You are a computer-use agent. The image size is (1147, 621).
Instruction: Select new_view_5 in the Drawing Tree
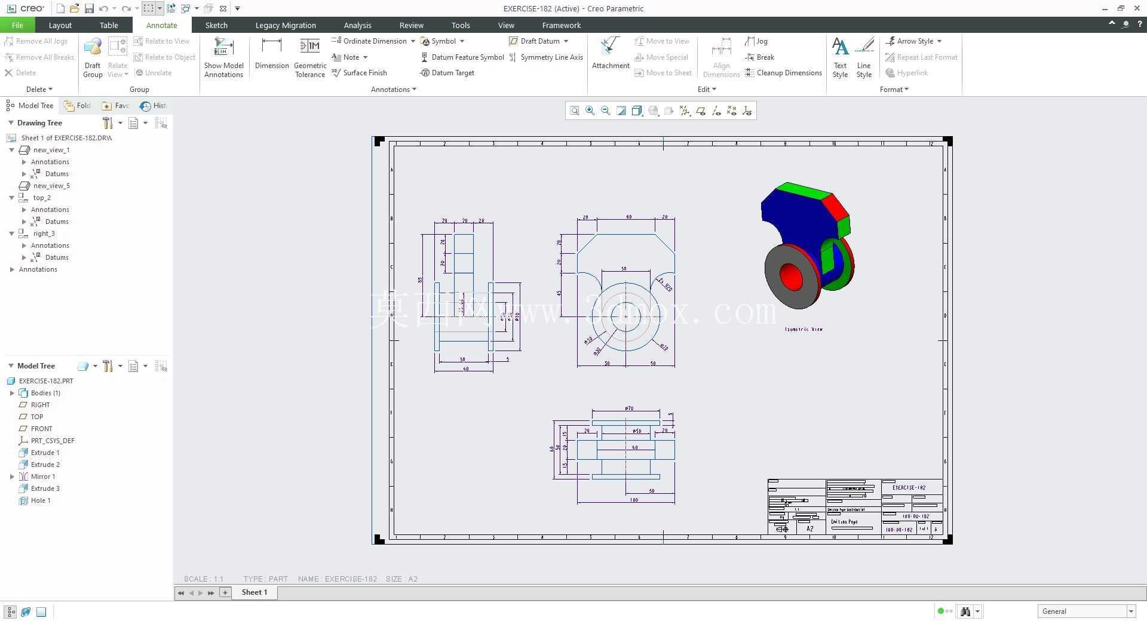point(51,186)
